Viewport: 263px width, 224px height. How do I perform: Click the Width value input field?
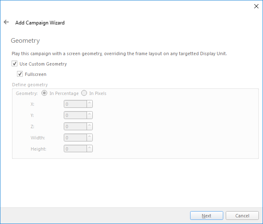tap(75, 138)
